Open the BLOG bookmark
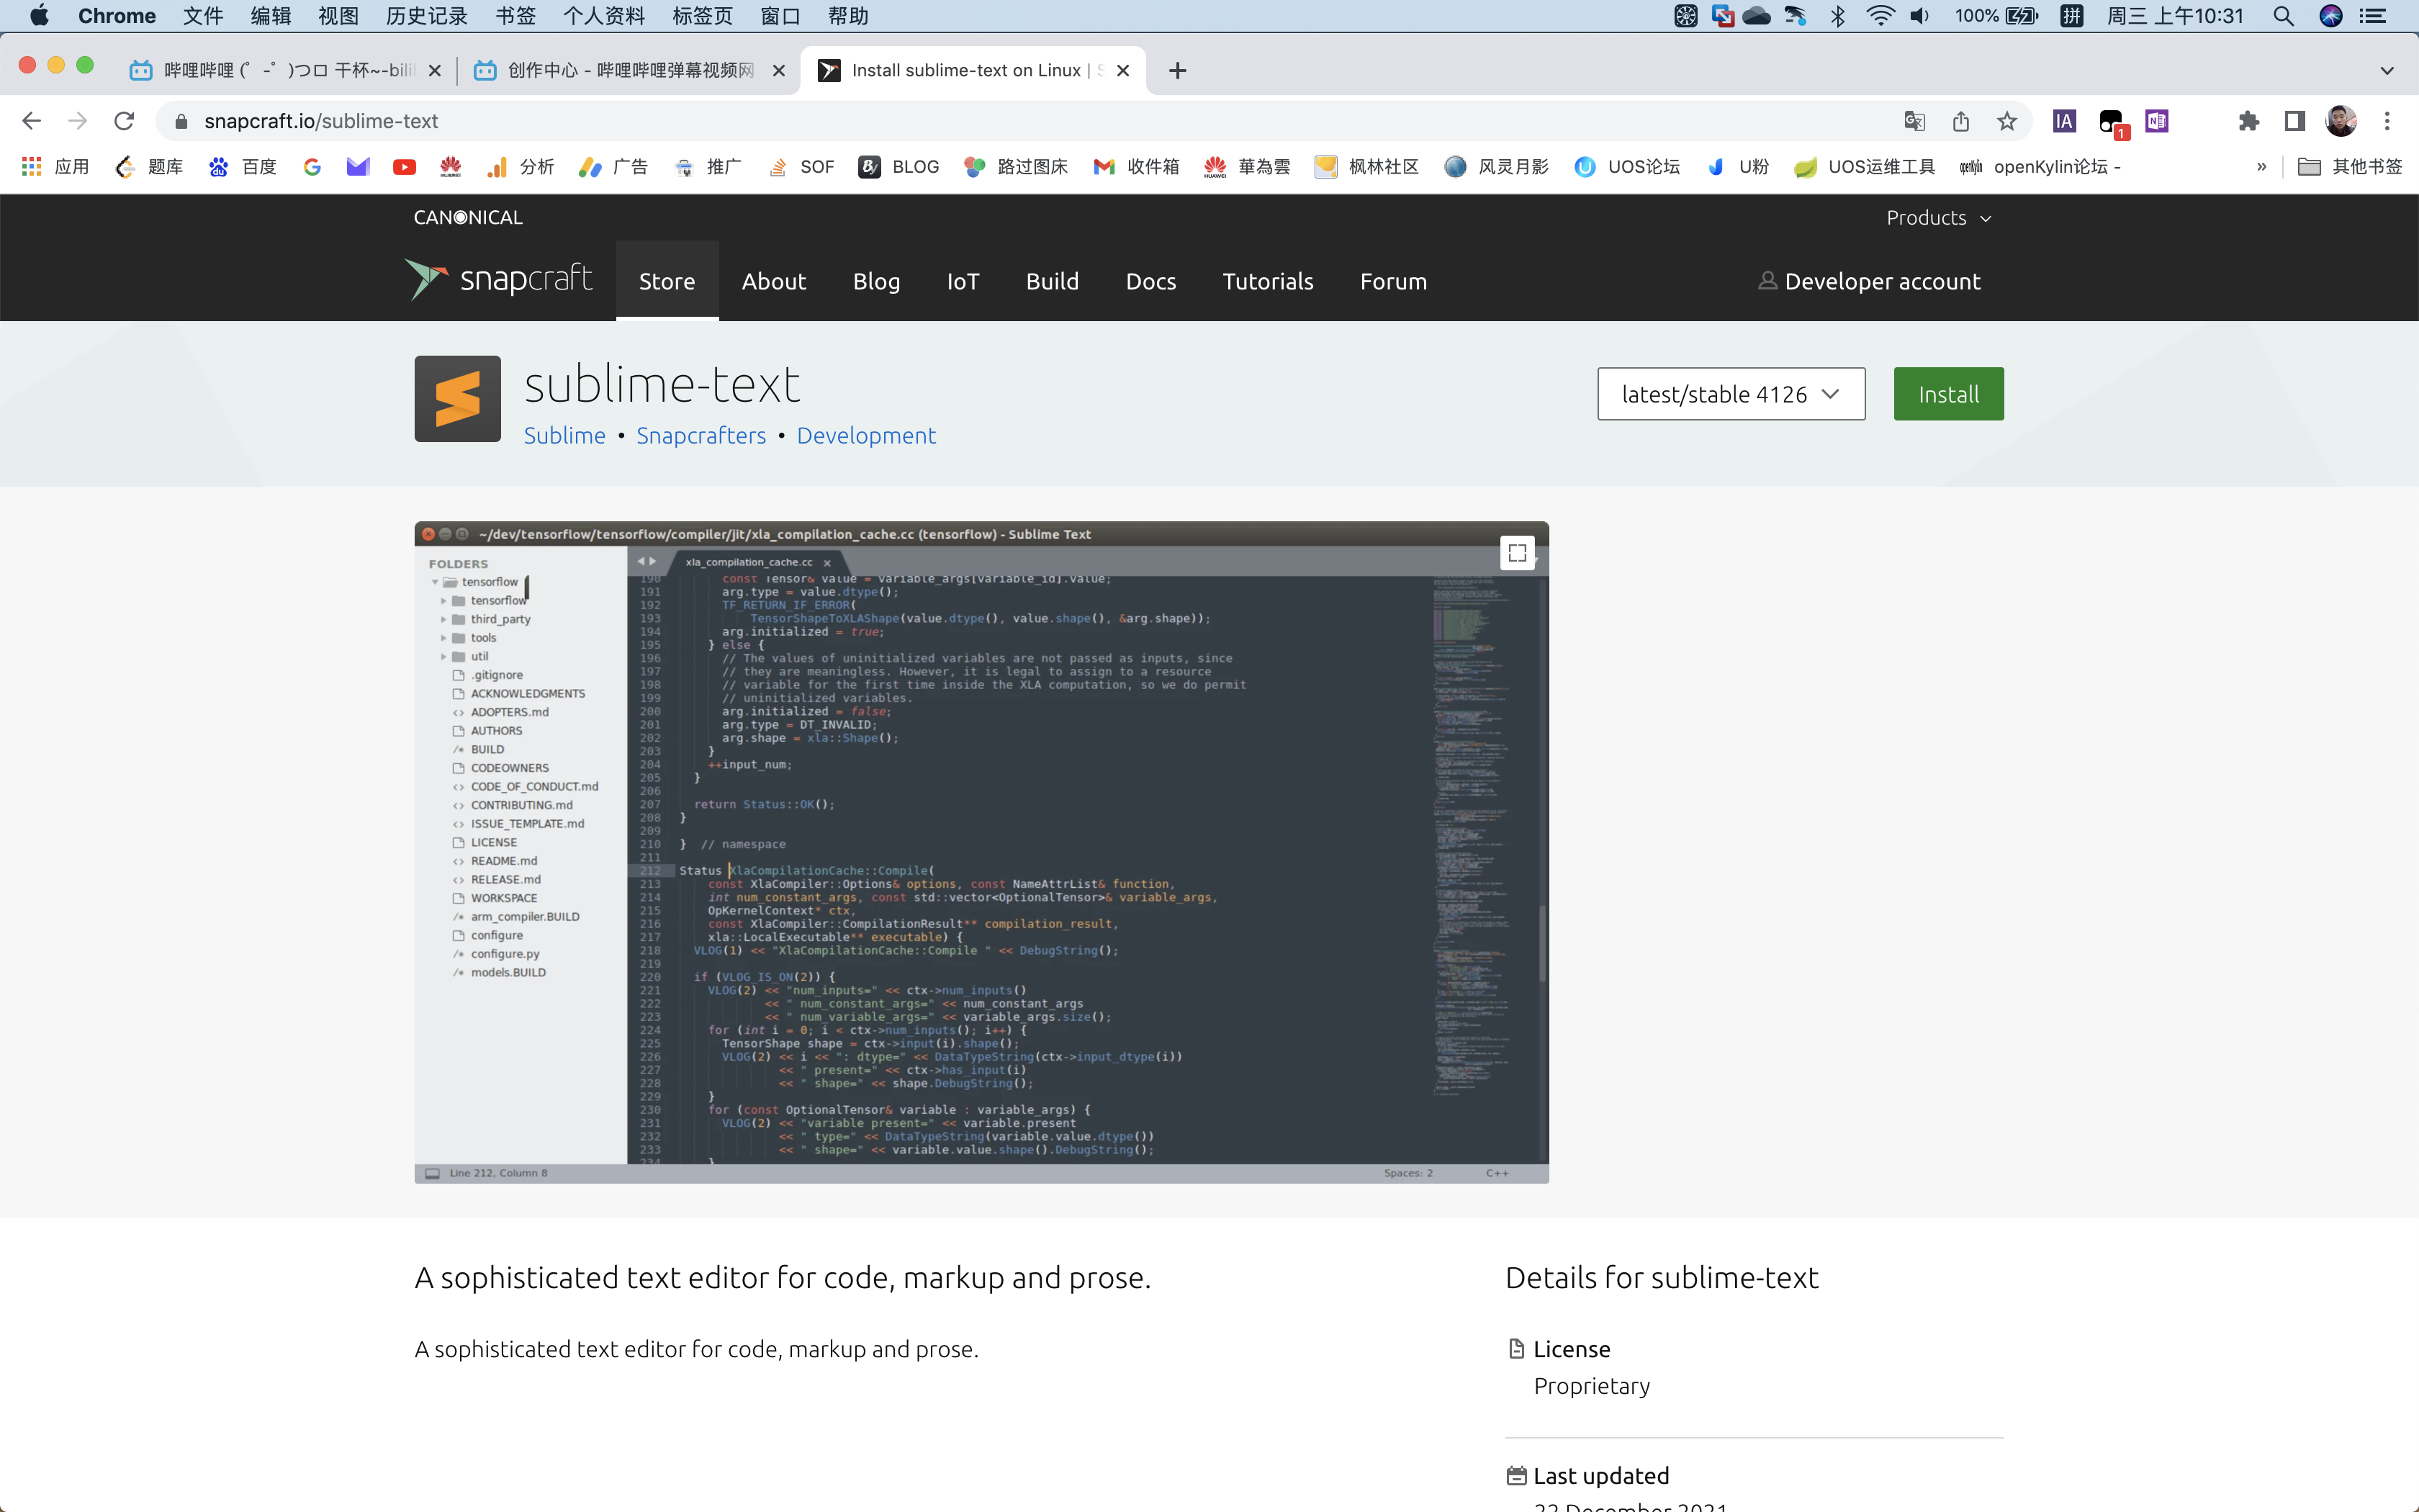 [898, 166]
